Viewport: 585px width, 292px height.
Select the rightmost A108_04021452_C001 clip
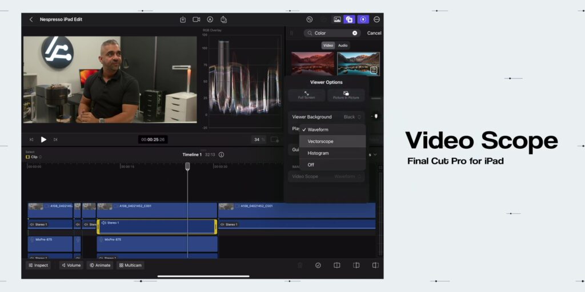coord(297,210)
